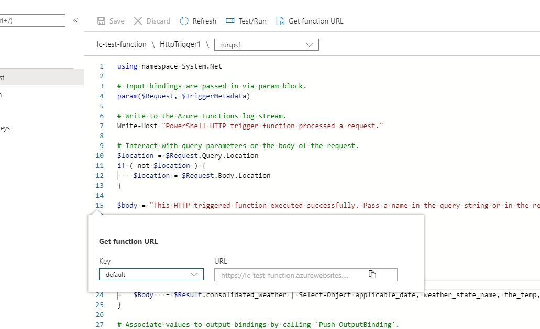The image size is (540, 329).
Task: Collapse the sidebar with the double chevron
Action: (x=75, y=20)
